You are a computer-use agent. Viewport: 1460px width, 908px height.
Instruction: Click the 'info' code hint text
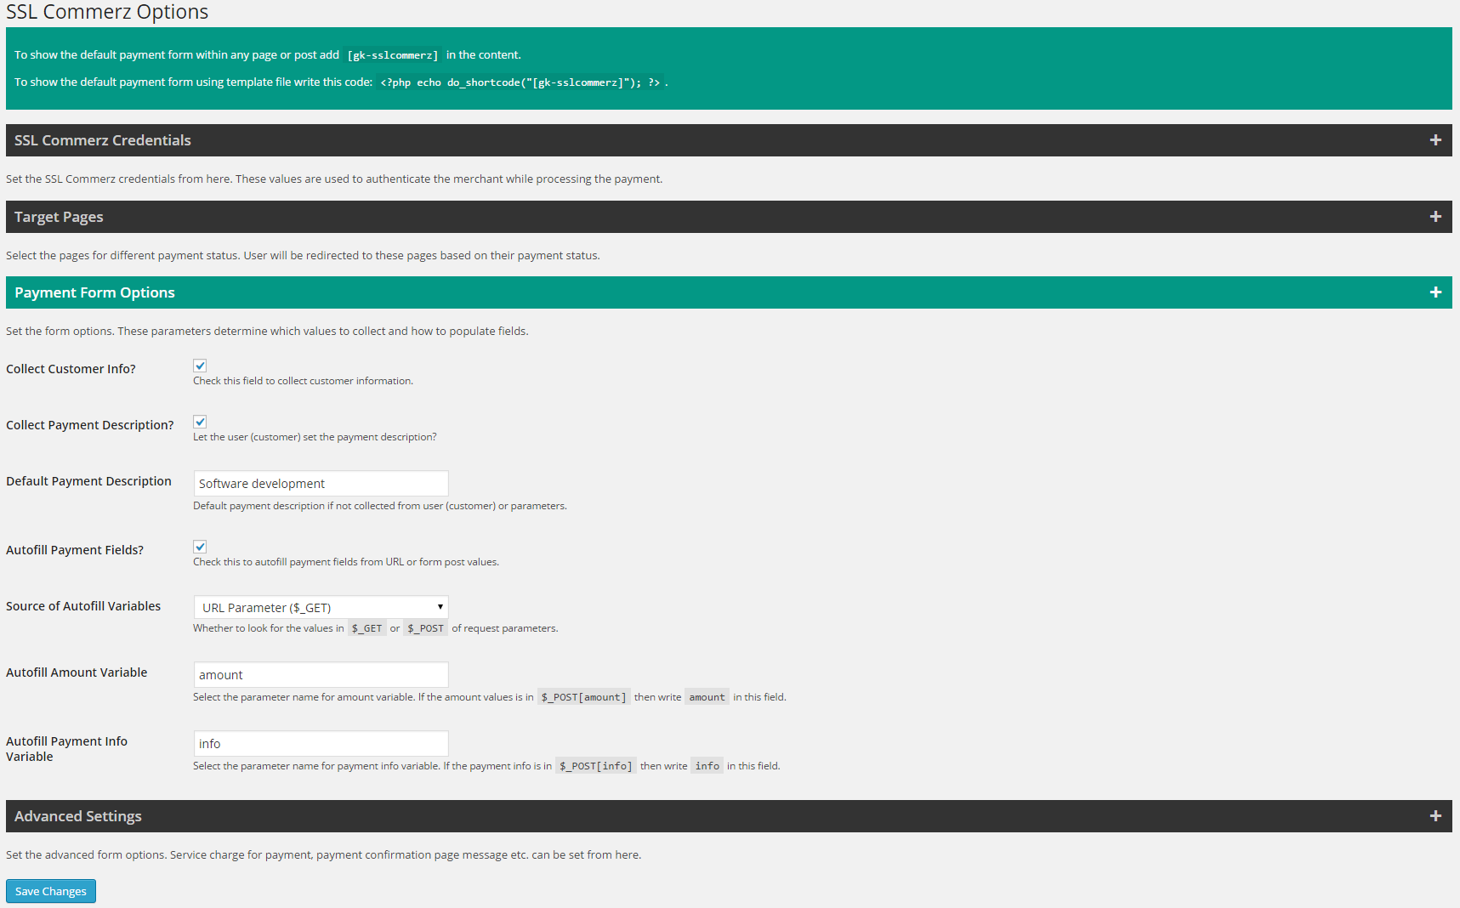coord(707,766)
